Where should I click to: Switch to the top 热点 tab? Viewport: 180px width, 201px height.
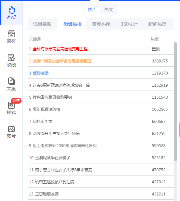coord(92,9)
